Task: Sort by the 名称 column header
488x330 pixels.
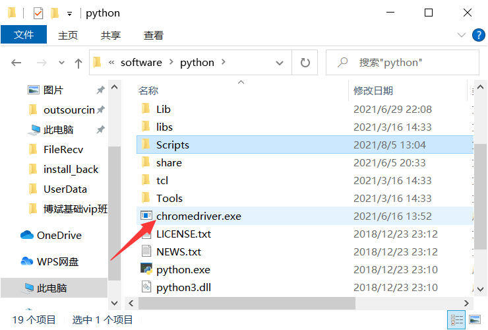Action: (148, 90)
